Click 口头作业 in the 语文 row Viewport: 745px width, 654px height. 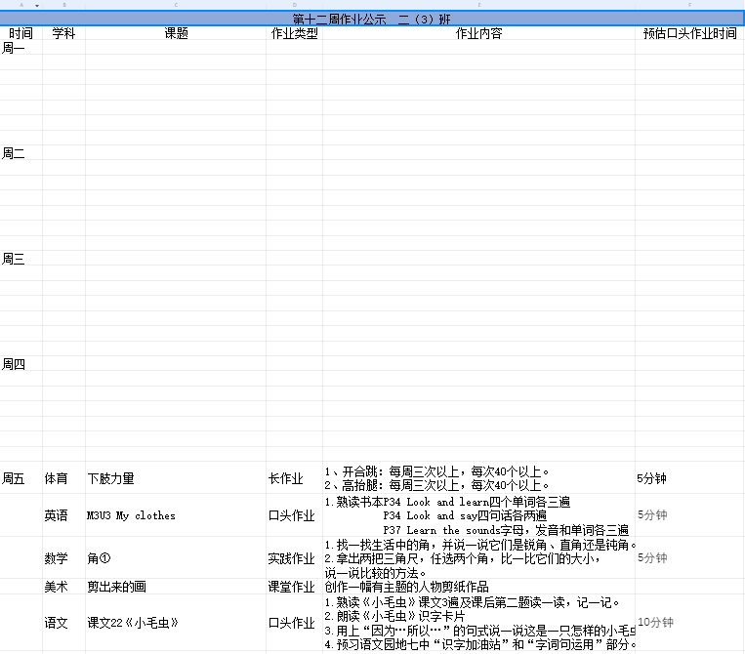[x=294, y=623]
